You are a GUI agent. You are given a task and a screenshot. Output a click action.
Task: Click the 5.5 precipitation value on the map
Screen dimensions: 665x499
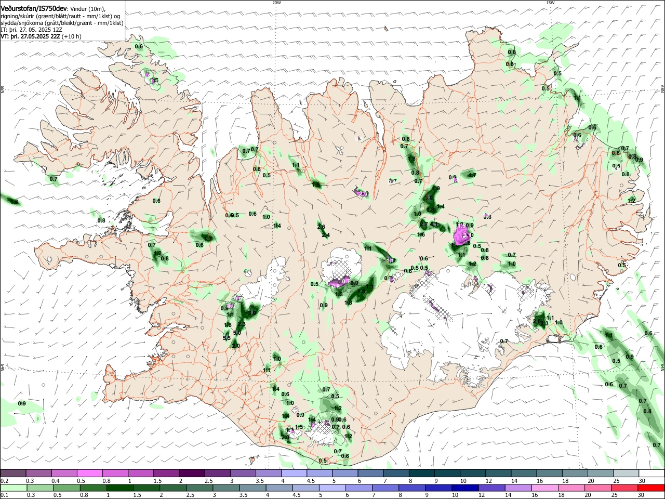pos(227,338)
